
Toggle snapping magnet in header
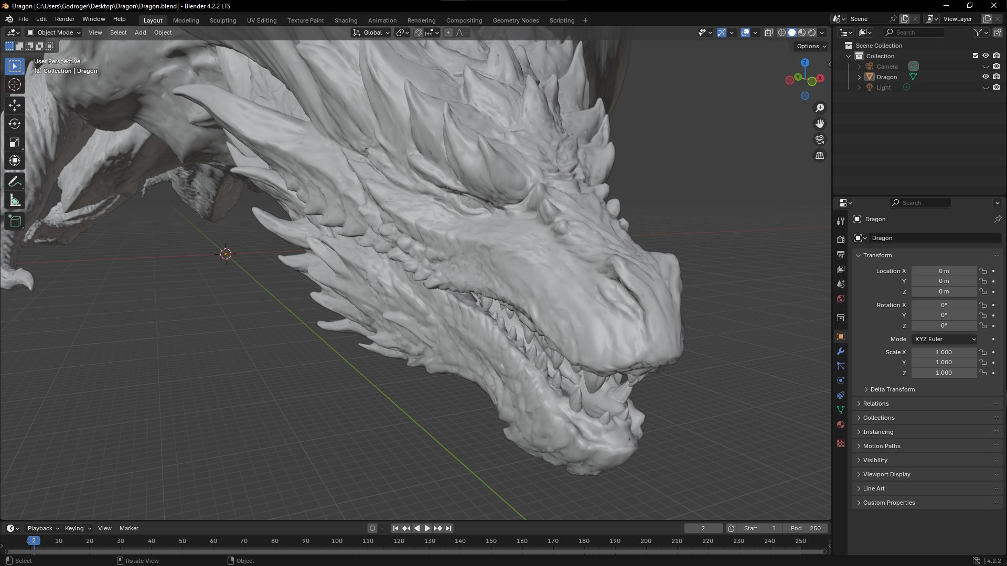pyautogui.click(x=418, y=32)
